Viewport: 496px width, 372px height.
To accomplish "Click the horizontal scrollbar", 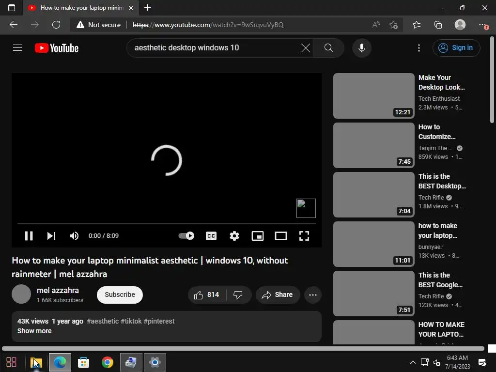I will pos(243,348).
